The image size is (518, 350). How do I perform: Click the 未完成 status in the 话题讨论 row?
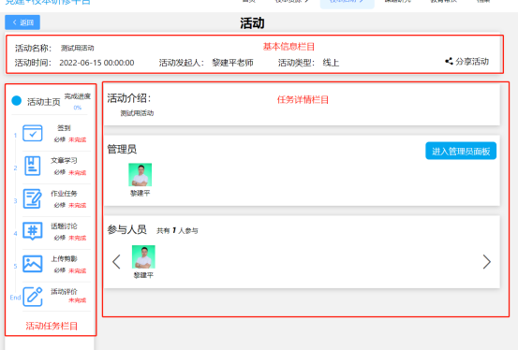78,238
